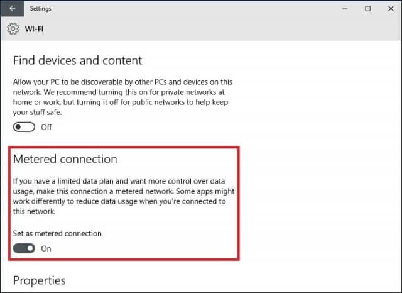Click the discoverable PC description paragraph
The height and width of the screenshot is (293, 402).
point(122,97)
